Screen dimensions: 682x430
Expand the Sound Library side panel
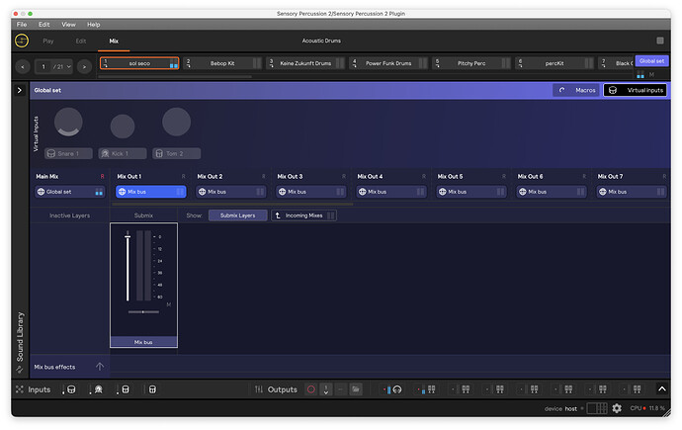point(20,338)
